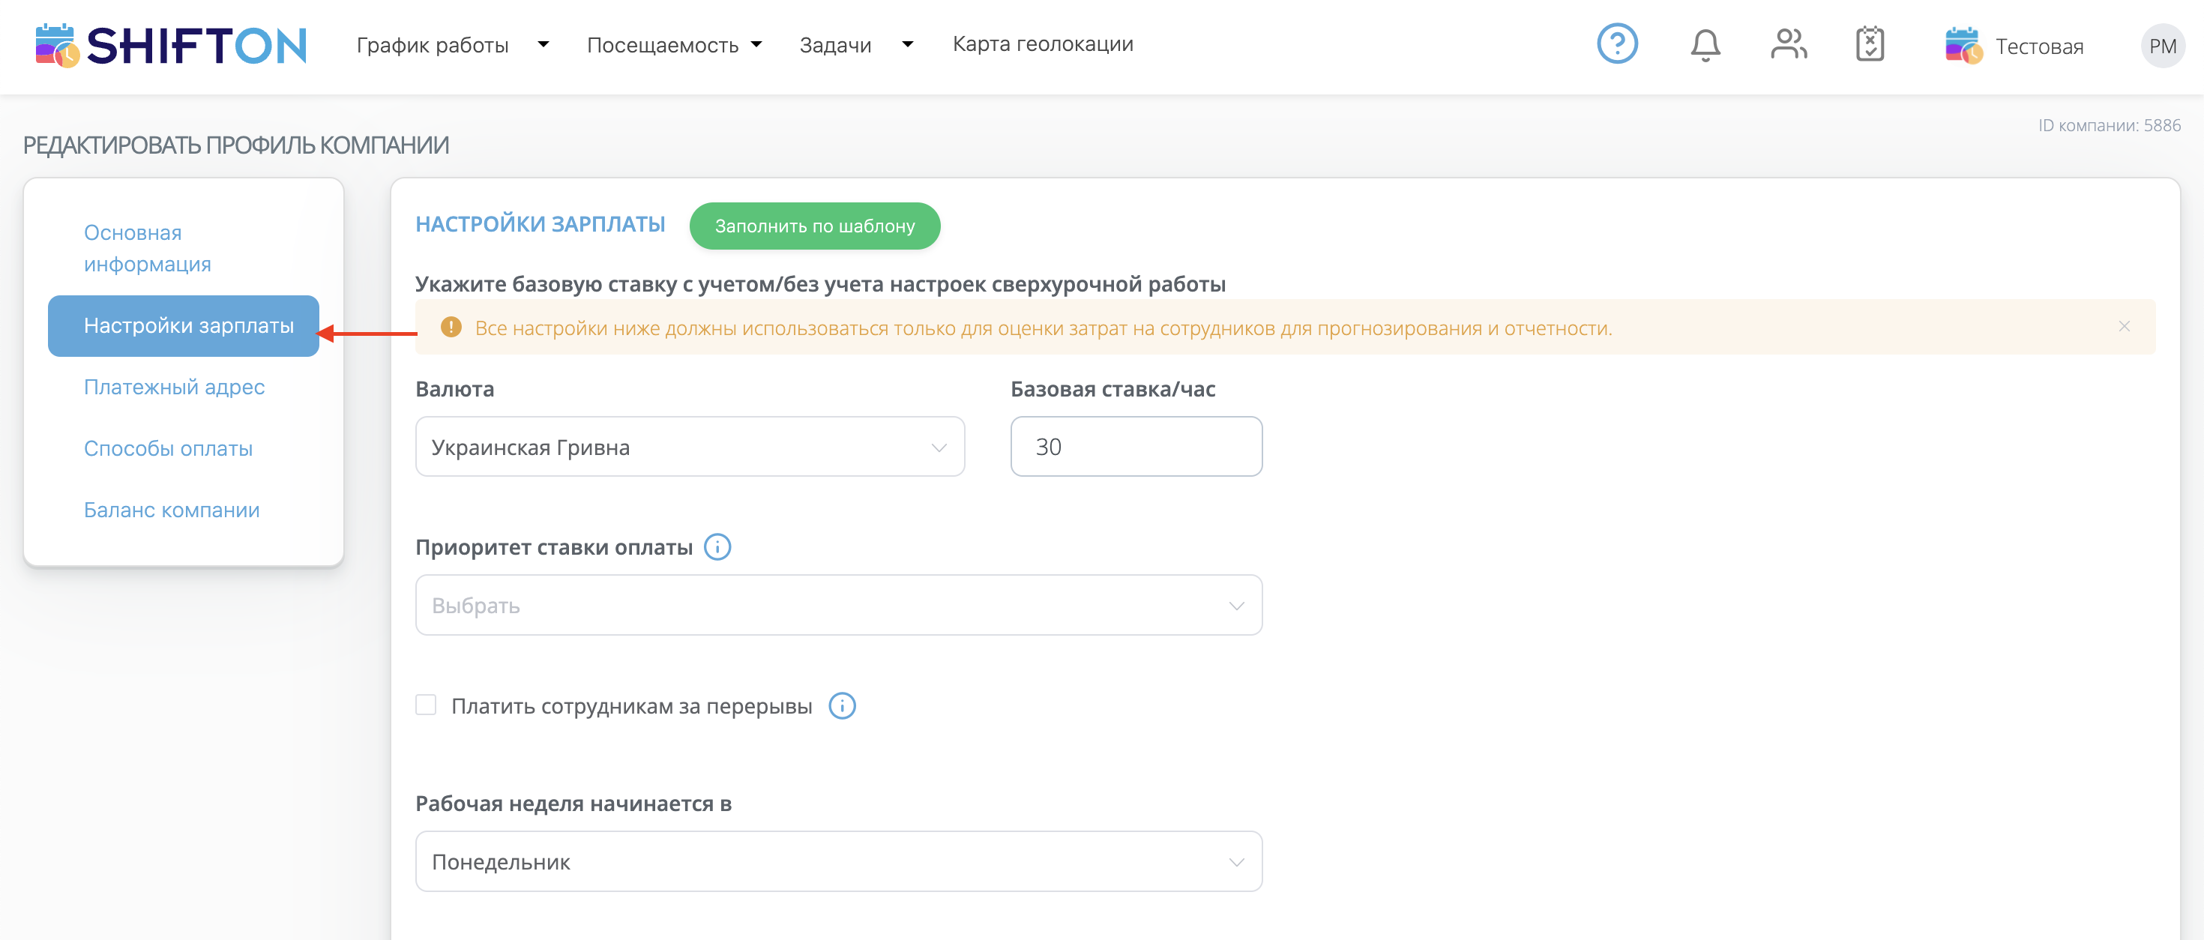Open Посещаемость menu

click(x=662, y=45)
